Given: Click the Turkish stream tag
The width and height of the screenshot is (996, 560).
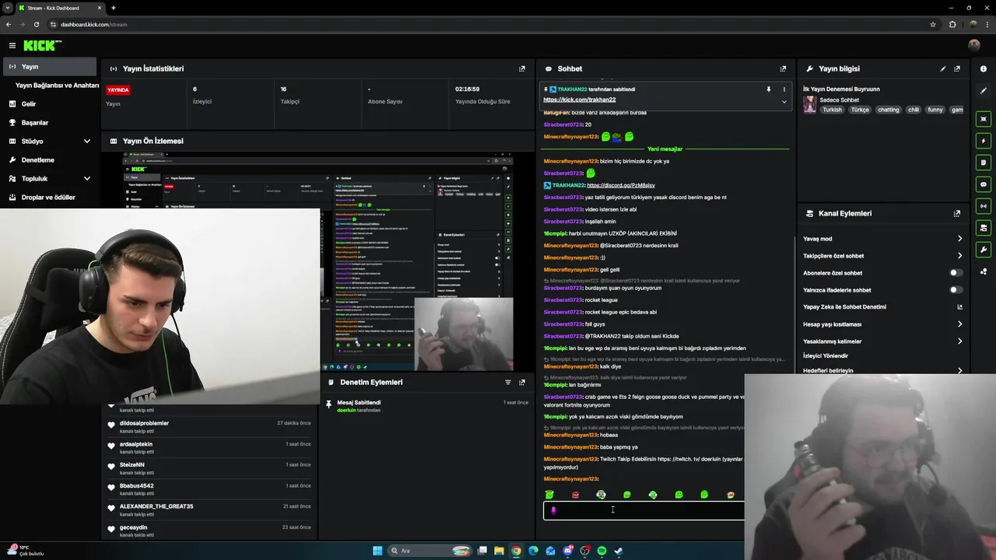Looking at the screenshot, I should [x=832, y=110].
